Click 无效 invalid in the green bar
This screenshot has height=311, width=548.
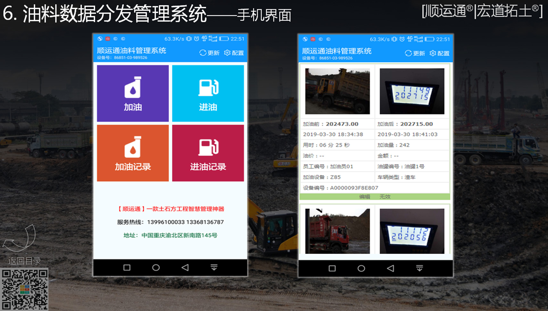[385, 197]
